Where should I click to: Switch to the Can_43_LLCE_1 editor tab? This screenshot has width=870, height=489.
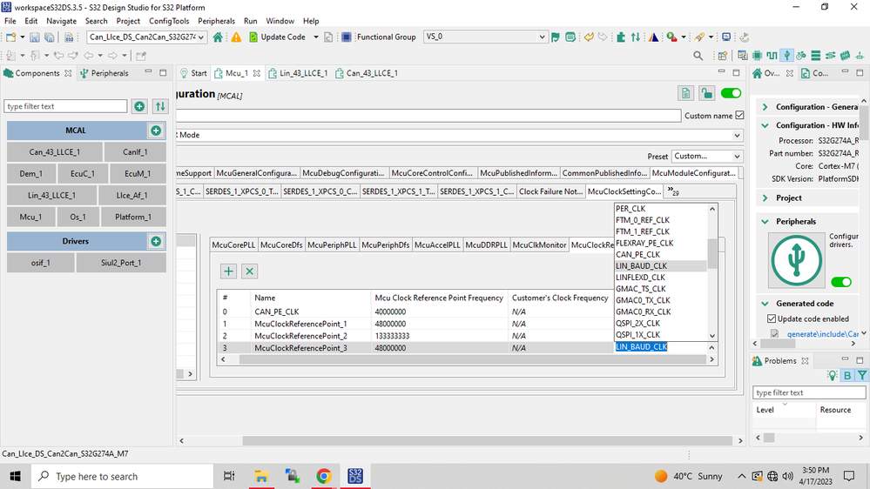(366, 73)
